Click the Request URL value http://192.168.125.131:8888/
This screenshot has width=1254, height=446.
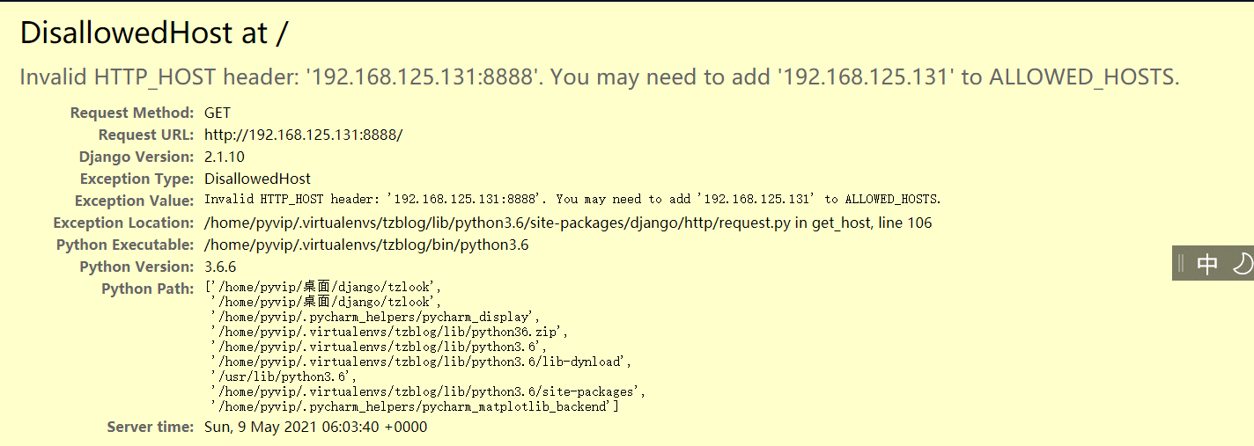click(x=303, y=135)
